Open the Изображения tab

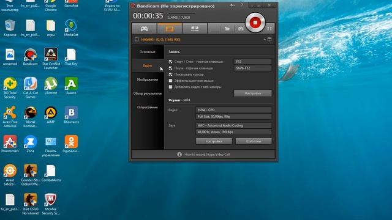(x=148, y=79)
